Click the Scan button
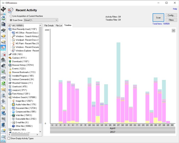Screen dimensions: 179x143 point(158,18)
